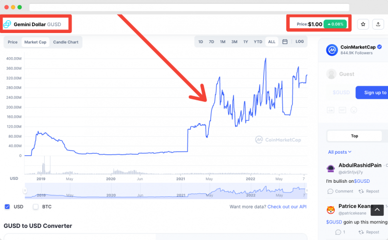Click the green maximize window button
The width and height of the screenshot is (388, 240).
point(19,7)
